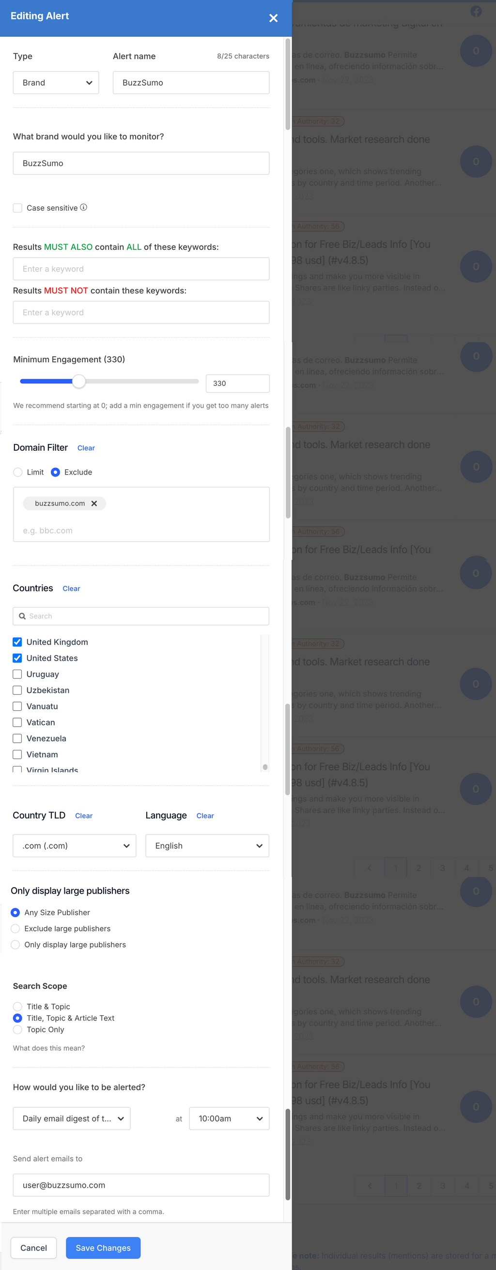Close the Editing Alert panel
Image resolution: width=496 pixels, height=1270 pixels.
coord(273,18)
